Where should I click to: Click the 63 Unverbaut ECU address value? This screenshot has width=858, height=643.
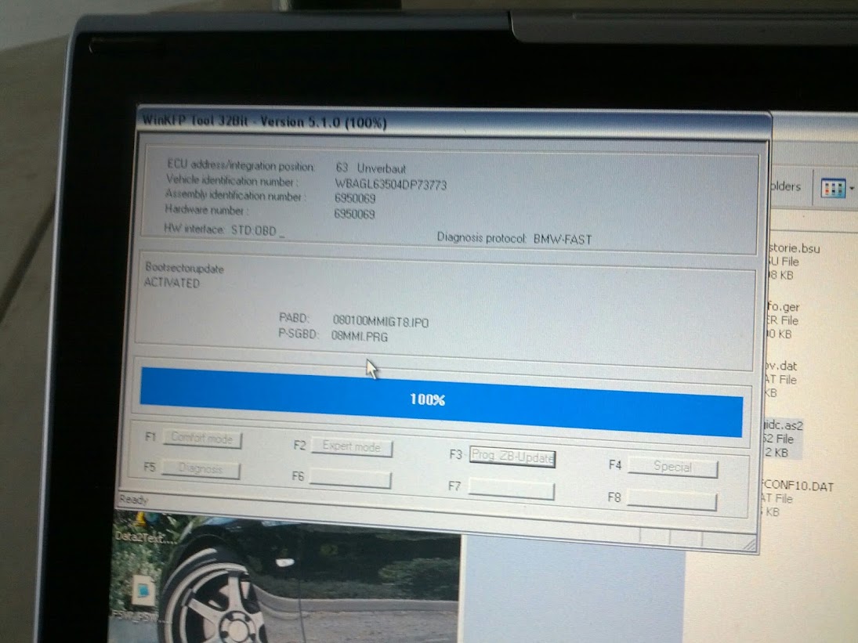371,168
